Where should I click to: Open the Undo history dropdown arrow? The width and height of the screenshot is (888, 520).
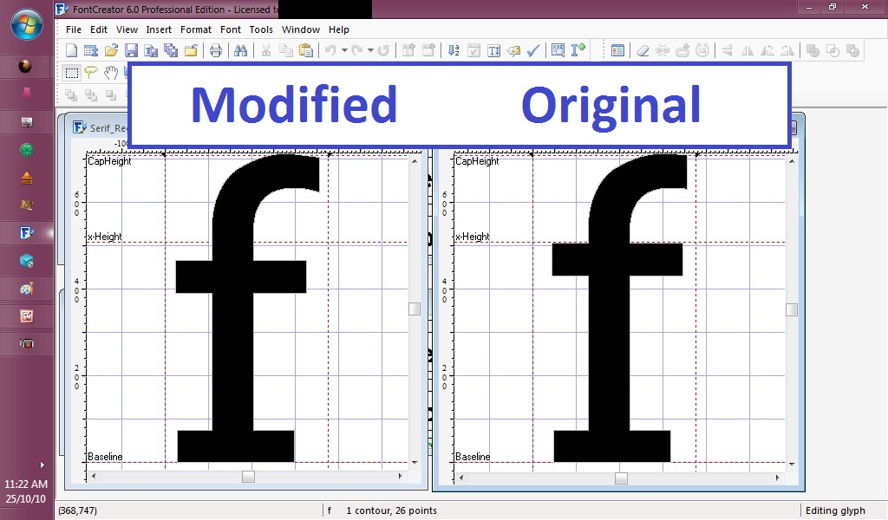344,51
